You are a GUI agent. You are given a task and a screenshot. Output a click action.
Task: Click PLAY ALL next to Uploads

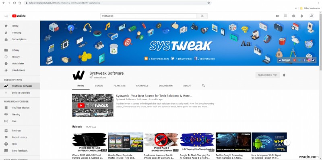pyautogui.click(x=91, y=127)
